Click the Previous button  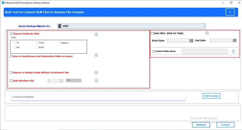pos(201,125)
